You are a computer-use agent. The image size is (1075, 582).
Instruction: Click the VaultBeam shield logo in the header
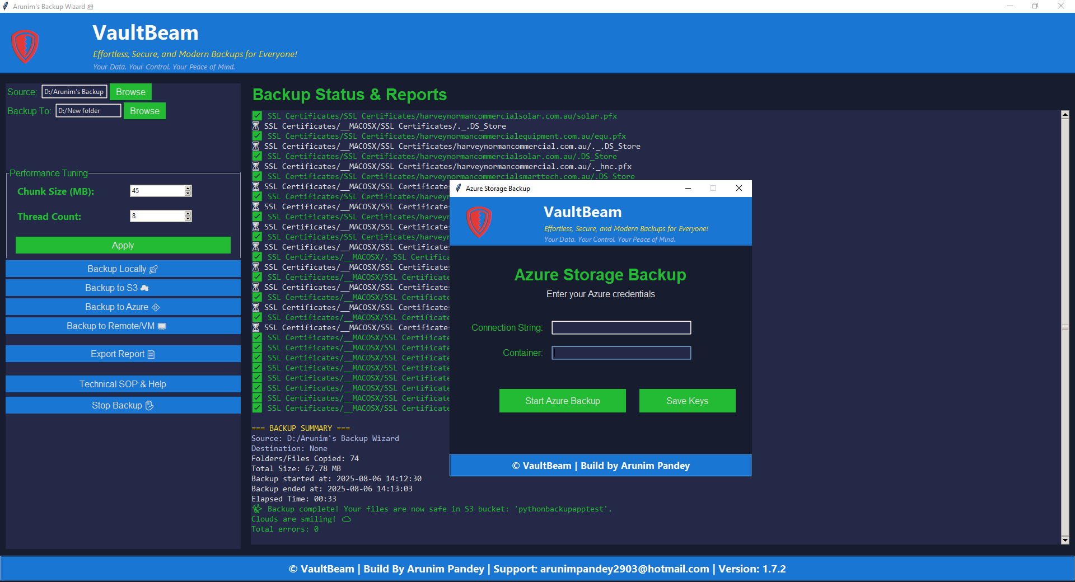pyautogui.click(x=25, y=46)
